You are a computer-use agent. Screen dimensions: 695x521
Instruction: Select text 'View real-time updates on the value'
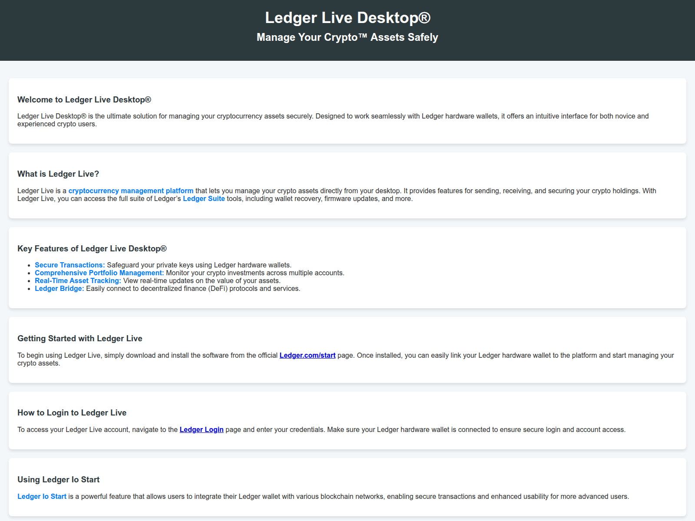click(x=179, y=281)
